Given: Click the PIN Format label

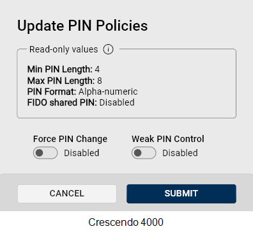Looking at the screenshot, I should (52, 91).
